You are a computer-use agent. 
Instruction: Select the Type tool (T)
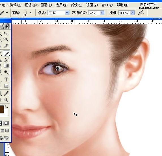(x=6, y=79)
